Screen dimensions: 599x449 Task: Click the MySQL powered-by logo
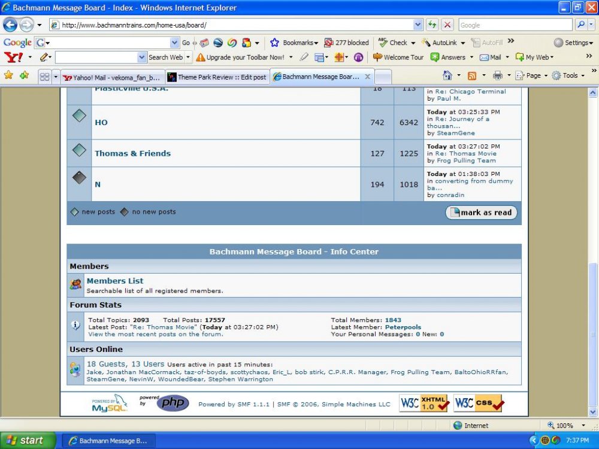(109, 404)
